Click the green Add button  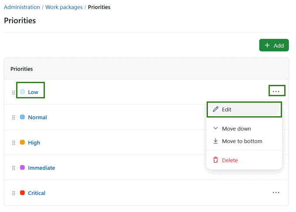[274, 45]
